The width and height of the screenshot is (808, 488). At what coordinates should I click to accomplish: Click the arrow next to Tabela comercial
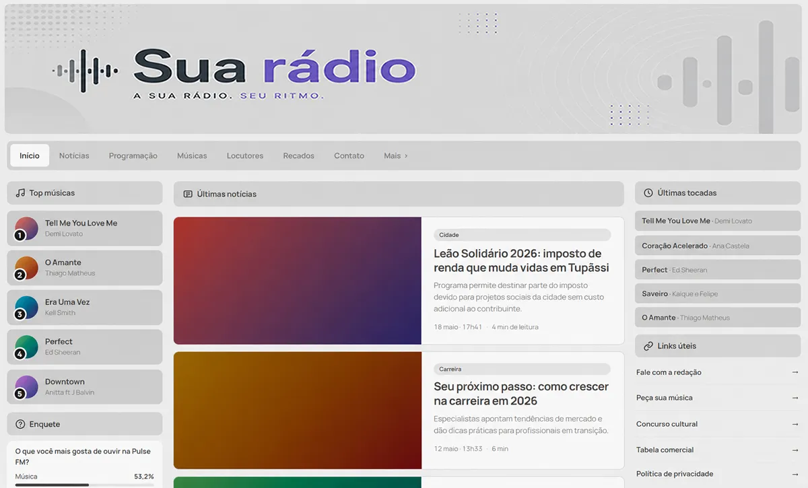click(x=795, y=450)
